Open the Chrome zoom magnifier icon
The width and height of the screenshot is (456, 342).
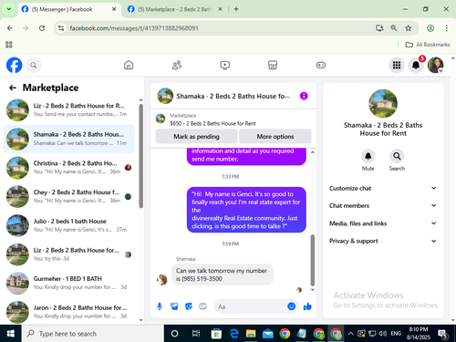[x=394, y=28]
